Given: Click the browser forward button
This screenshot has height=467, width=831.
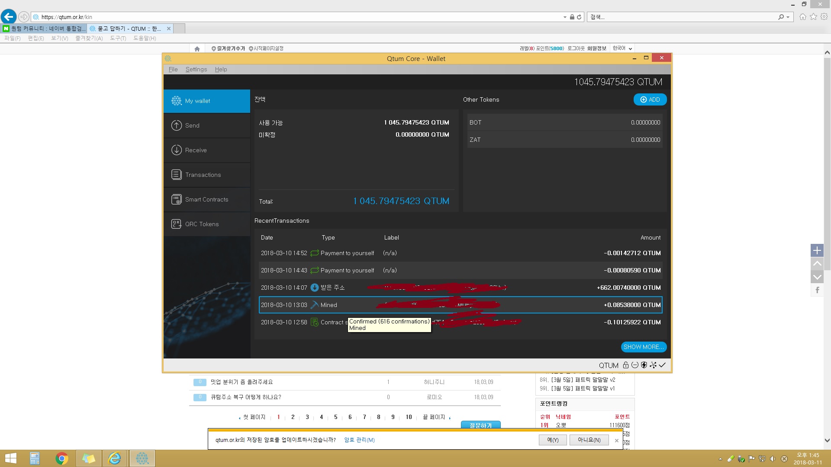Looking at the screenshot, I should [24, 17].
